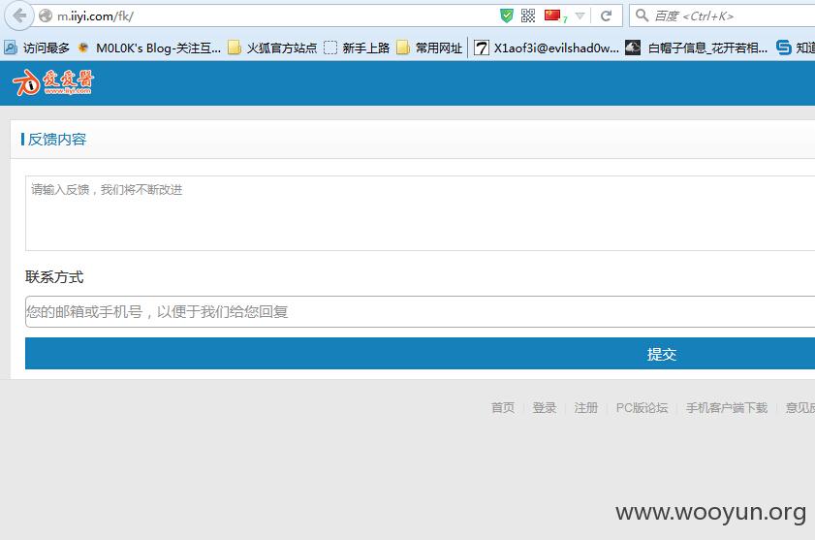The image size is (815, 540).
Task: Open X1aof3i@evilshad0w bookmark
Action: [547, 48]
